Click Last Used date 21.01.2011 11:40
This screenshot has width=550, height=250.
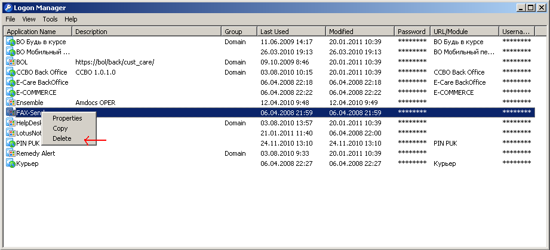click(x=287, y=133)
